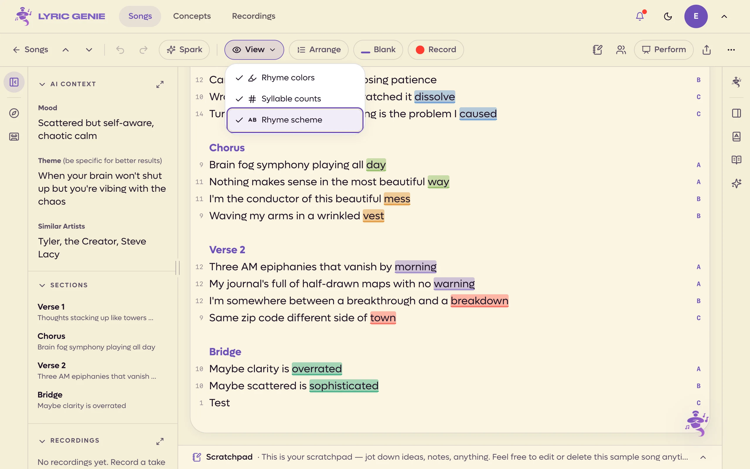This screenshot has height=469, width=750.
Task: Toggle the right side panel icon
Action: coord(736,113)
